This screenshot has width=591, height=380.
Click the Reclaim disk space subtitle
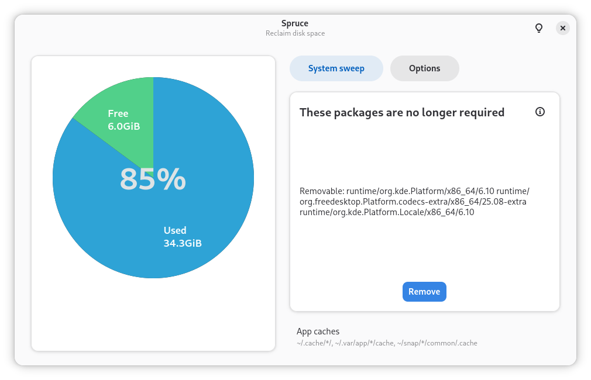click(295, 33)
